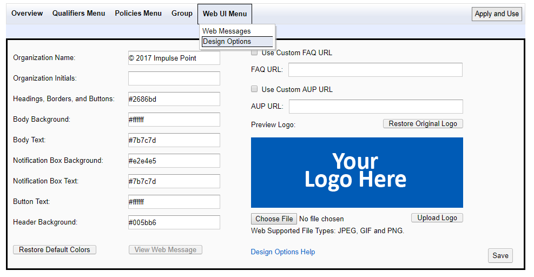The image size is (534, 277).
Task: Click the Your Logo Here preview image
Action: click(x=357, y=173)
